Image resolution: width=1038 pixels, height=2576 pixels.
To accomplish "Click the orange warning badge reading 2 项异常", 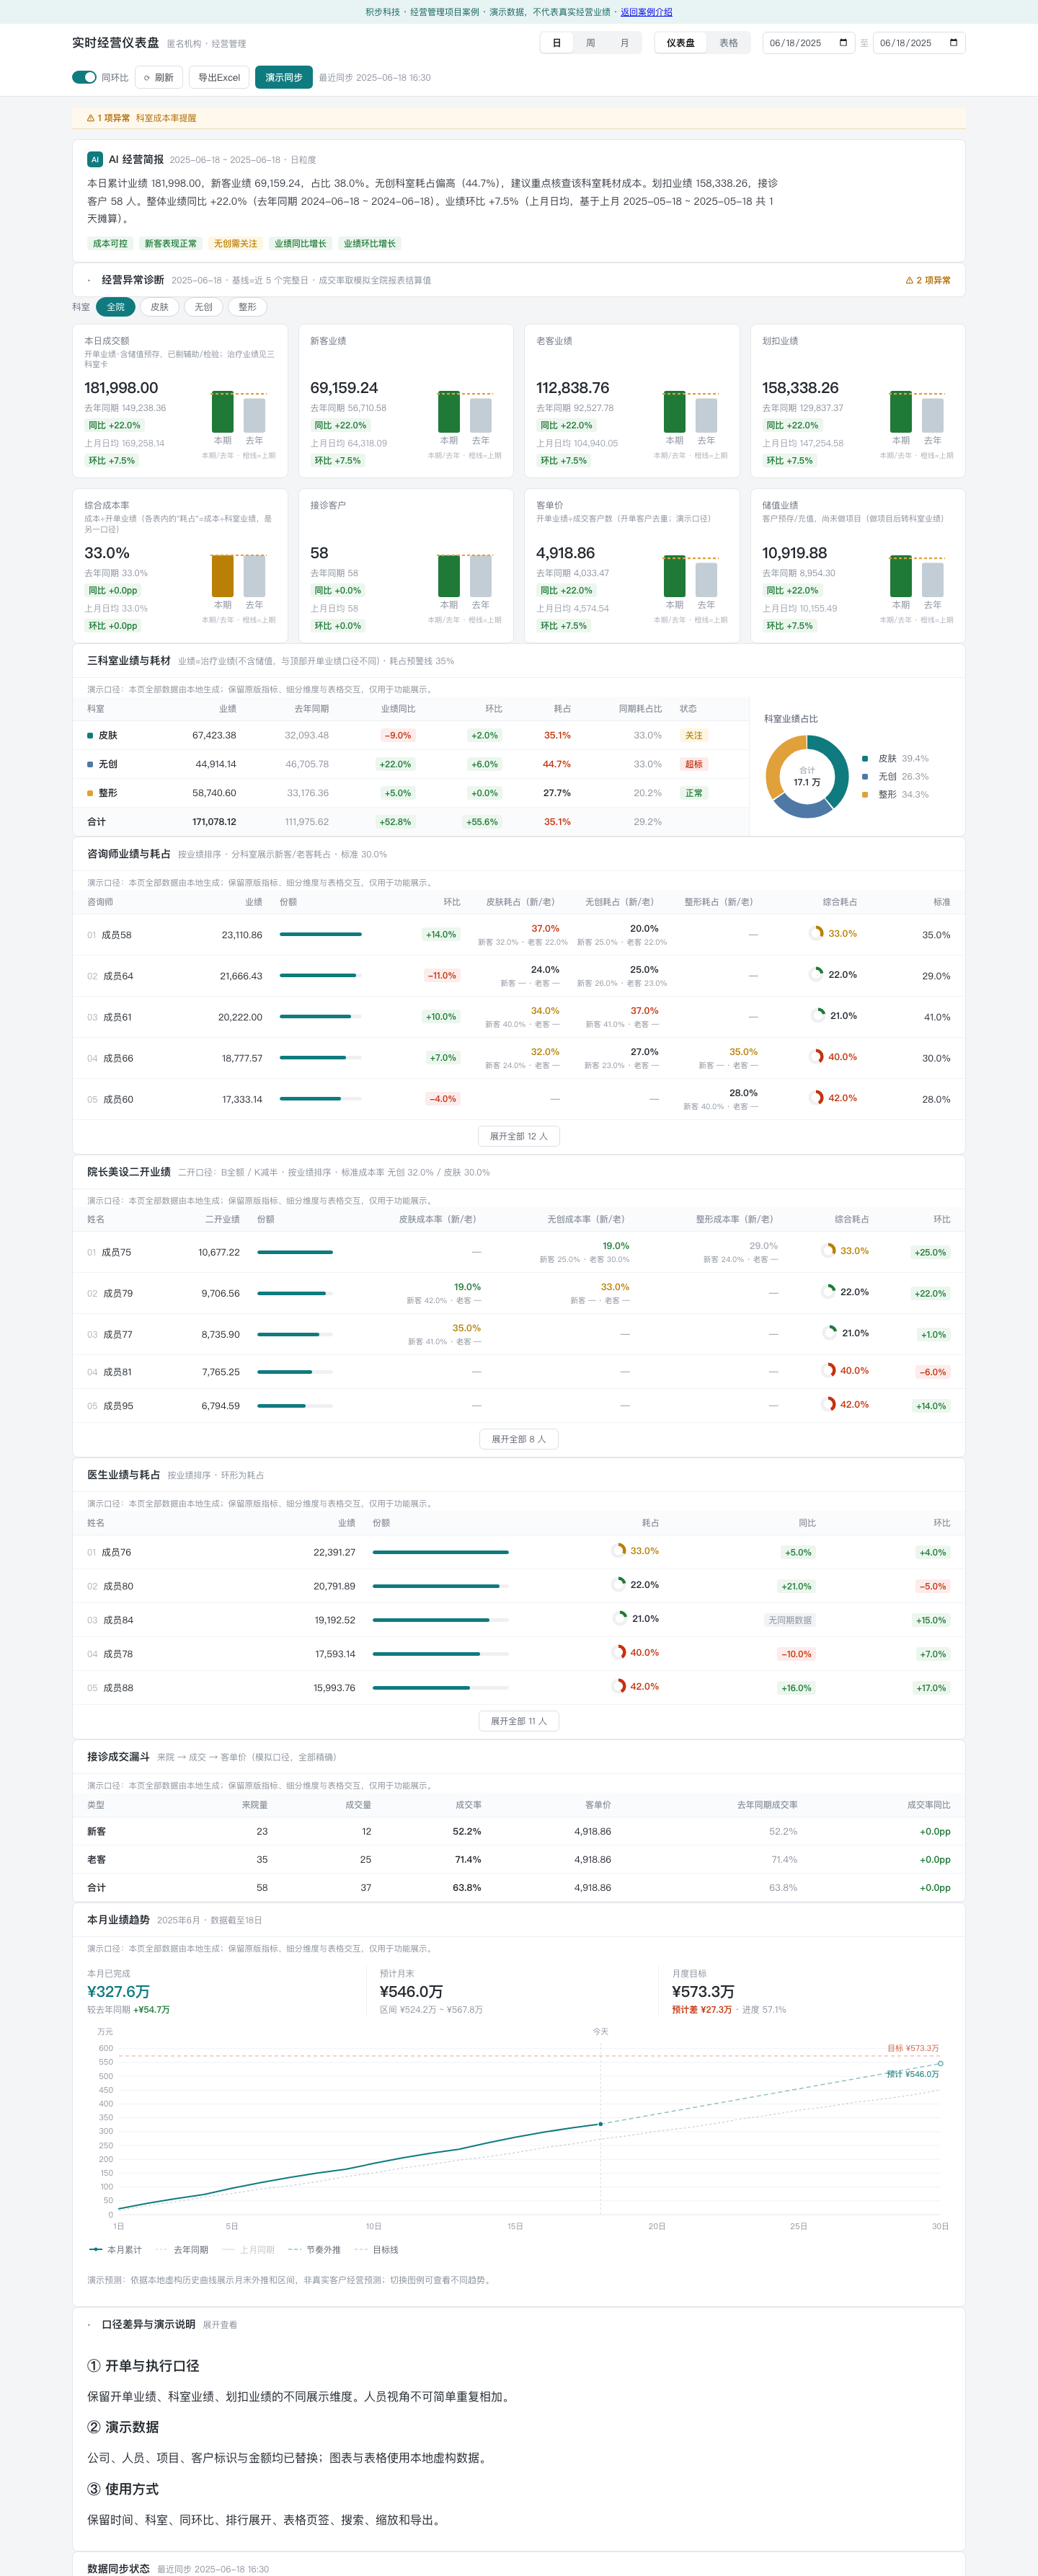I will (928, 280).
